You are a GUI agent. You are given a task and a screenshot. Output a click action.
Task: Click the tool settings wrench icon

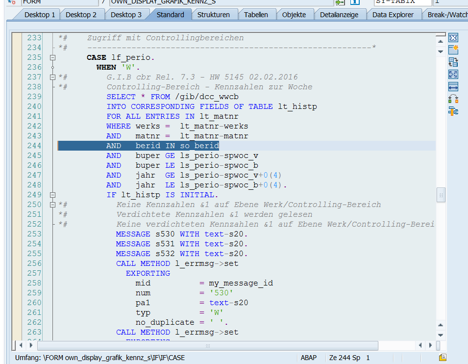click(x=453, y=111)
